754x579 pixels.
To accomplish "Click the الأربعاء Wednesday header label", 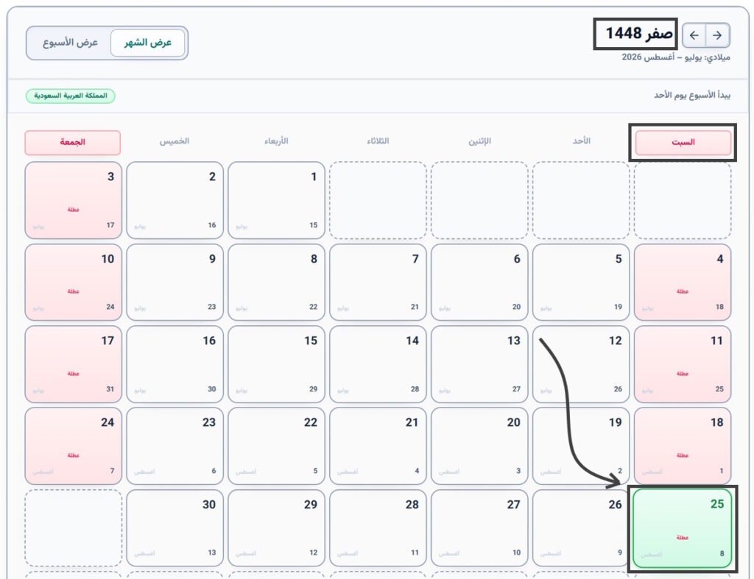I will pyautogui.click(x=276, y=141).
